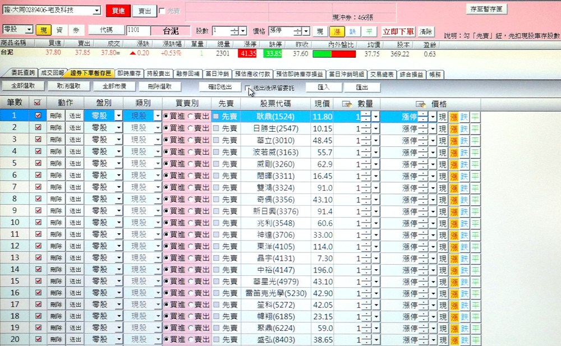Click the 平 flat-price icon in row 3 華立
Viewport: 561px width, 346px height.
coord(475,141)
